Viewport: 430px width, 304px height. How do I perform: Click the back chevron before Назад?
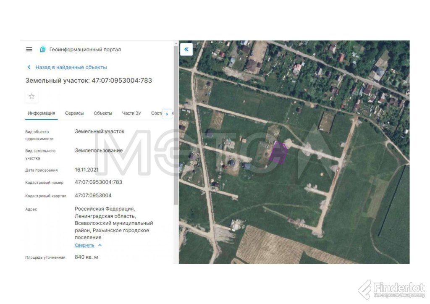[x=29, y=67]
